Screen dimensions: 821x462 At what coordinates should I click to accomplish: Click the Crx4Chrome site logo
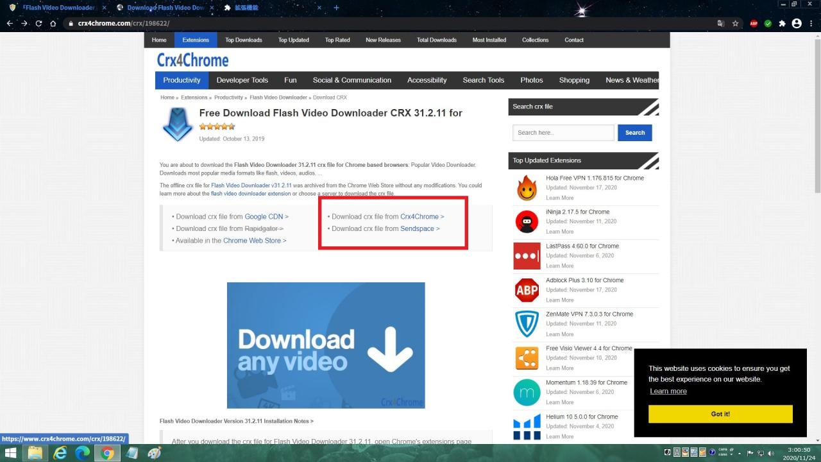coord(192,60)
